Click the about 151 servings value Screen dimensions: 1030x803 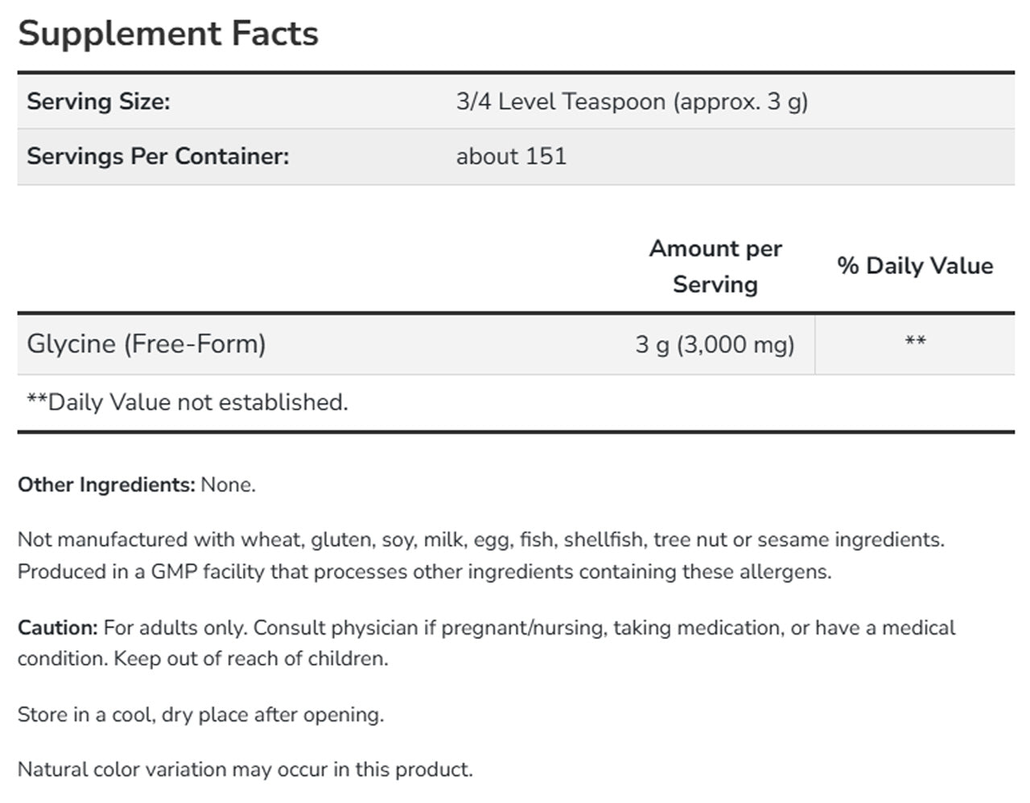pyautogui.click(x=511, y=156)
